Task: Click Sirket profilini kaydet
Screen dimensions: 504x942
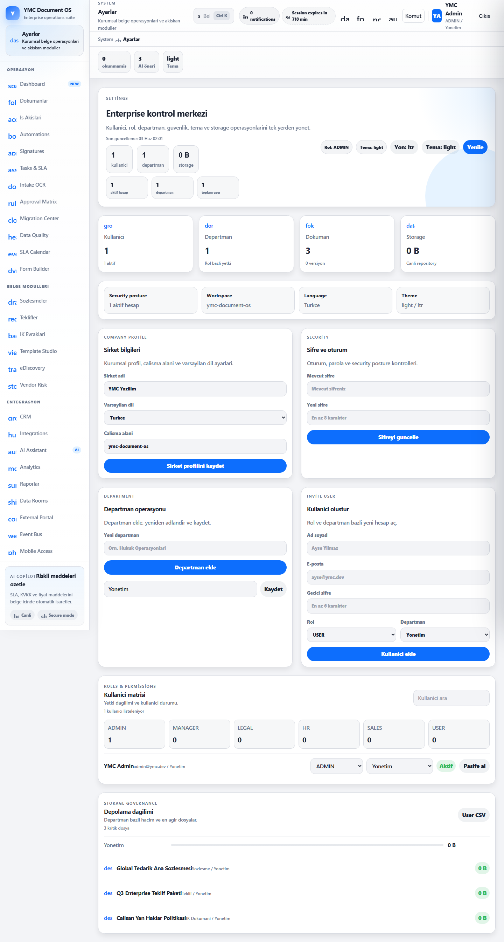Action: point(195,466)
